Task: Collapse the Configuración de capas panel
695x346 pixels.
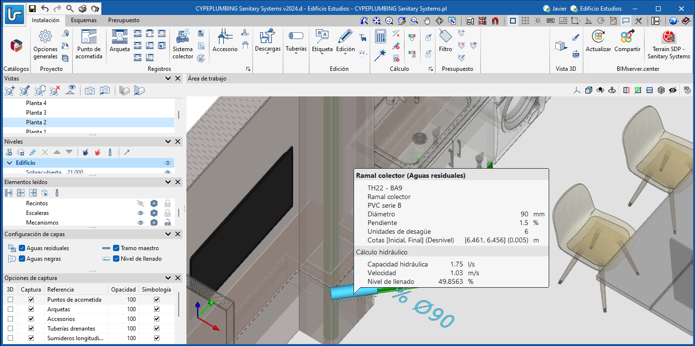Action: pyautogui.click(x=168, y=234)
